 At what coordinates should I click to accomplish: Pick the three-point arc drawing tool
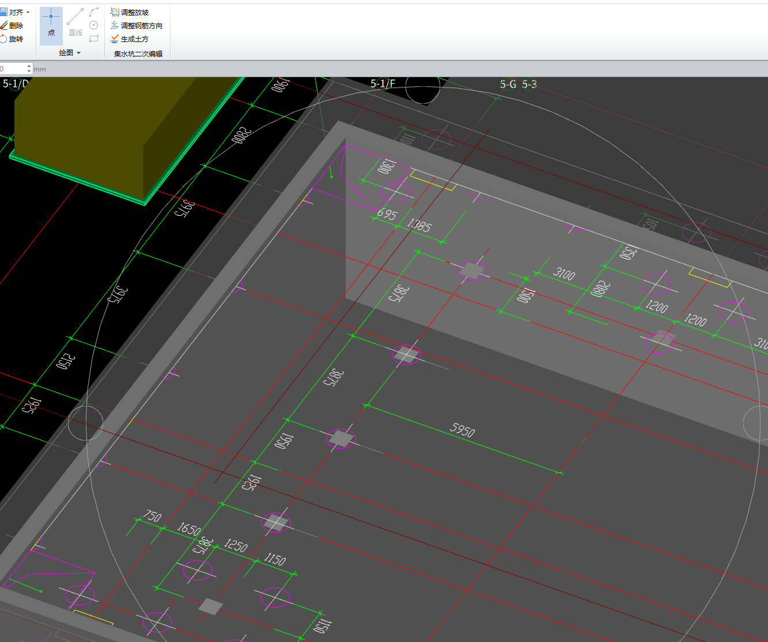pos(94,12)
